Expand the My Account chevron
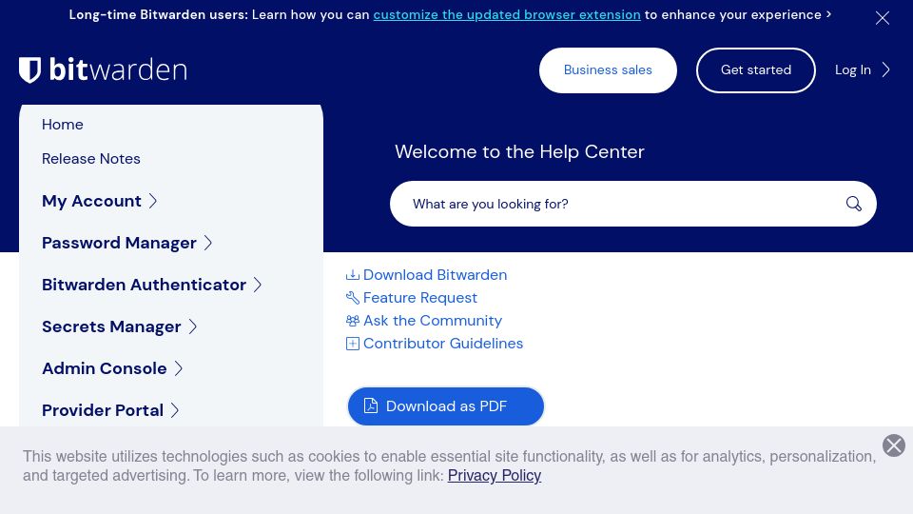 [152, 201]
